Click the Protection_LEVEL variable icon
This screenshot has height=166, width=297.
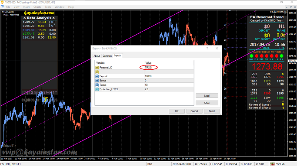97,89
